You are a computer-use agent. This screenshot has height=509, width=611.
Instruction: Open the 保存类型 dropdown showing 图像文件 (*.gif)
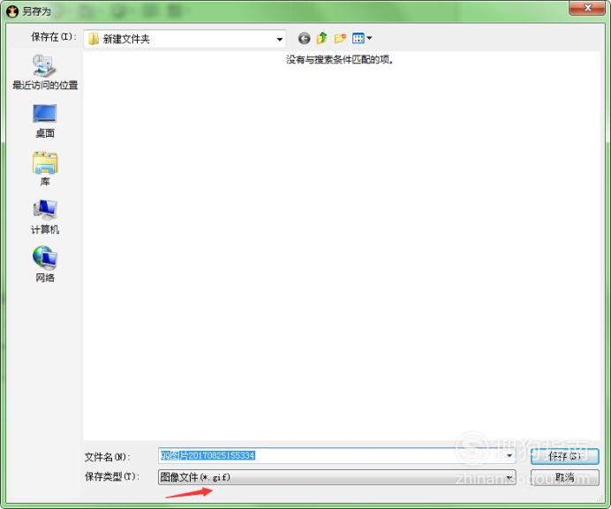click(x=336, y=477)
